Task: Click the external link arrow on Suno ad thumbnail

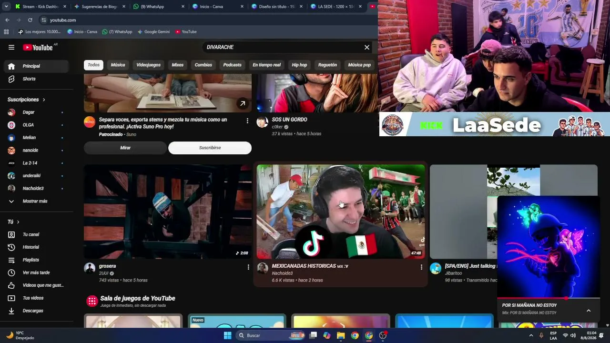Action: point(243,103)
